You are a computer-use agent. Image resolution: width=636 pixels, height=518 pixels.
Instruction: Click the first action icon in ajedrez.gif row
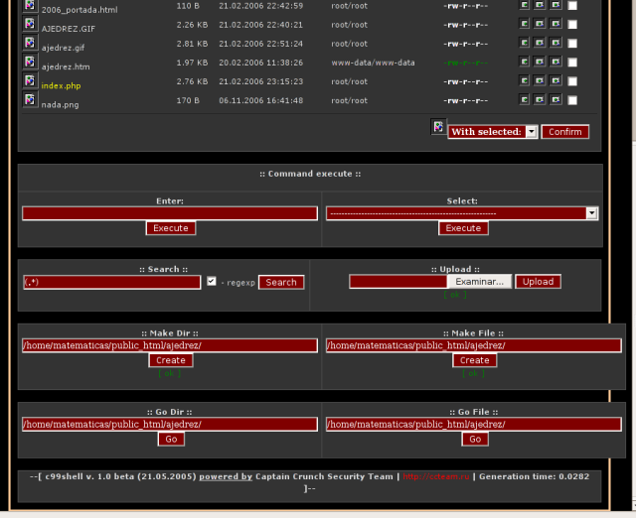(x=524, y=43)
